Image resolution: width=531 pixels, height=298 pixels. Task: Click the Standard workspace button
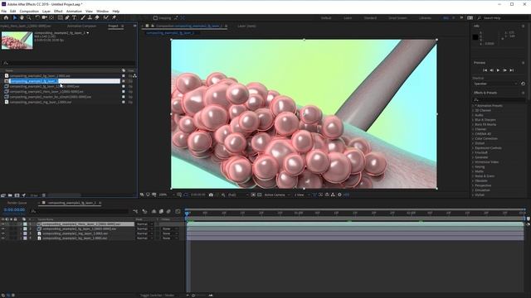[x=370, y=18]
